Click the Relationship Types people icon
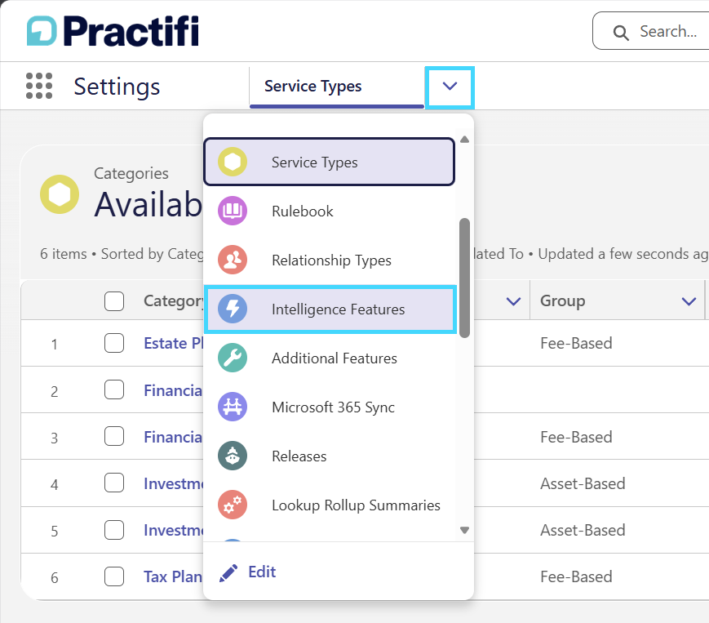709x623 pixels. pyautogui.click(x=233, y=260)
